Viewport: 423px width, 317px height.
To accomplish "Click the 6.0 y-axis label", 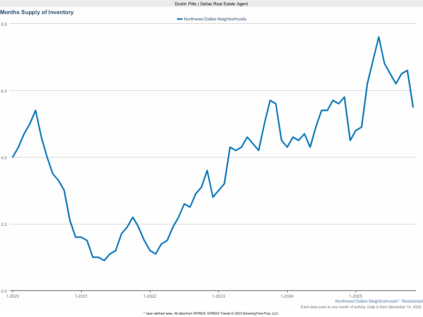I will click(4, 91).
